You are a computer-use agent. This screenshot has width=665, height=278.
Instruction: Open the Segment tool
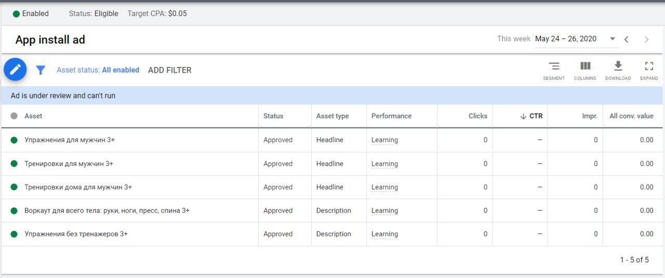[x=554, y=71]
